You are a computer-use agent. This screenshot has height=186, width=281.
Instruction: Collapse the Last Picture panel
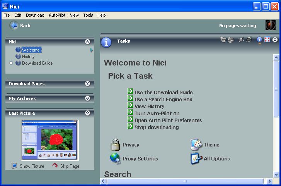pyautogui.click(x=87, y=113)
